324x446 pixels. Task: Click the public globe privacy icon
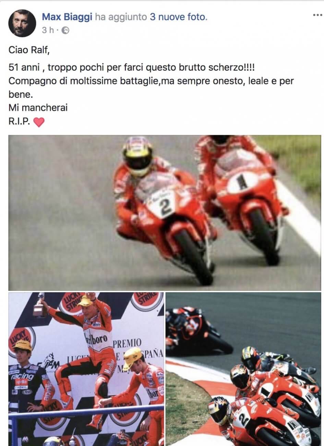(x=65, y=31)
